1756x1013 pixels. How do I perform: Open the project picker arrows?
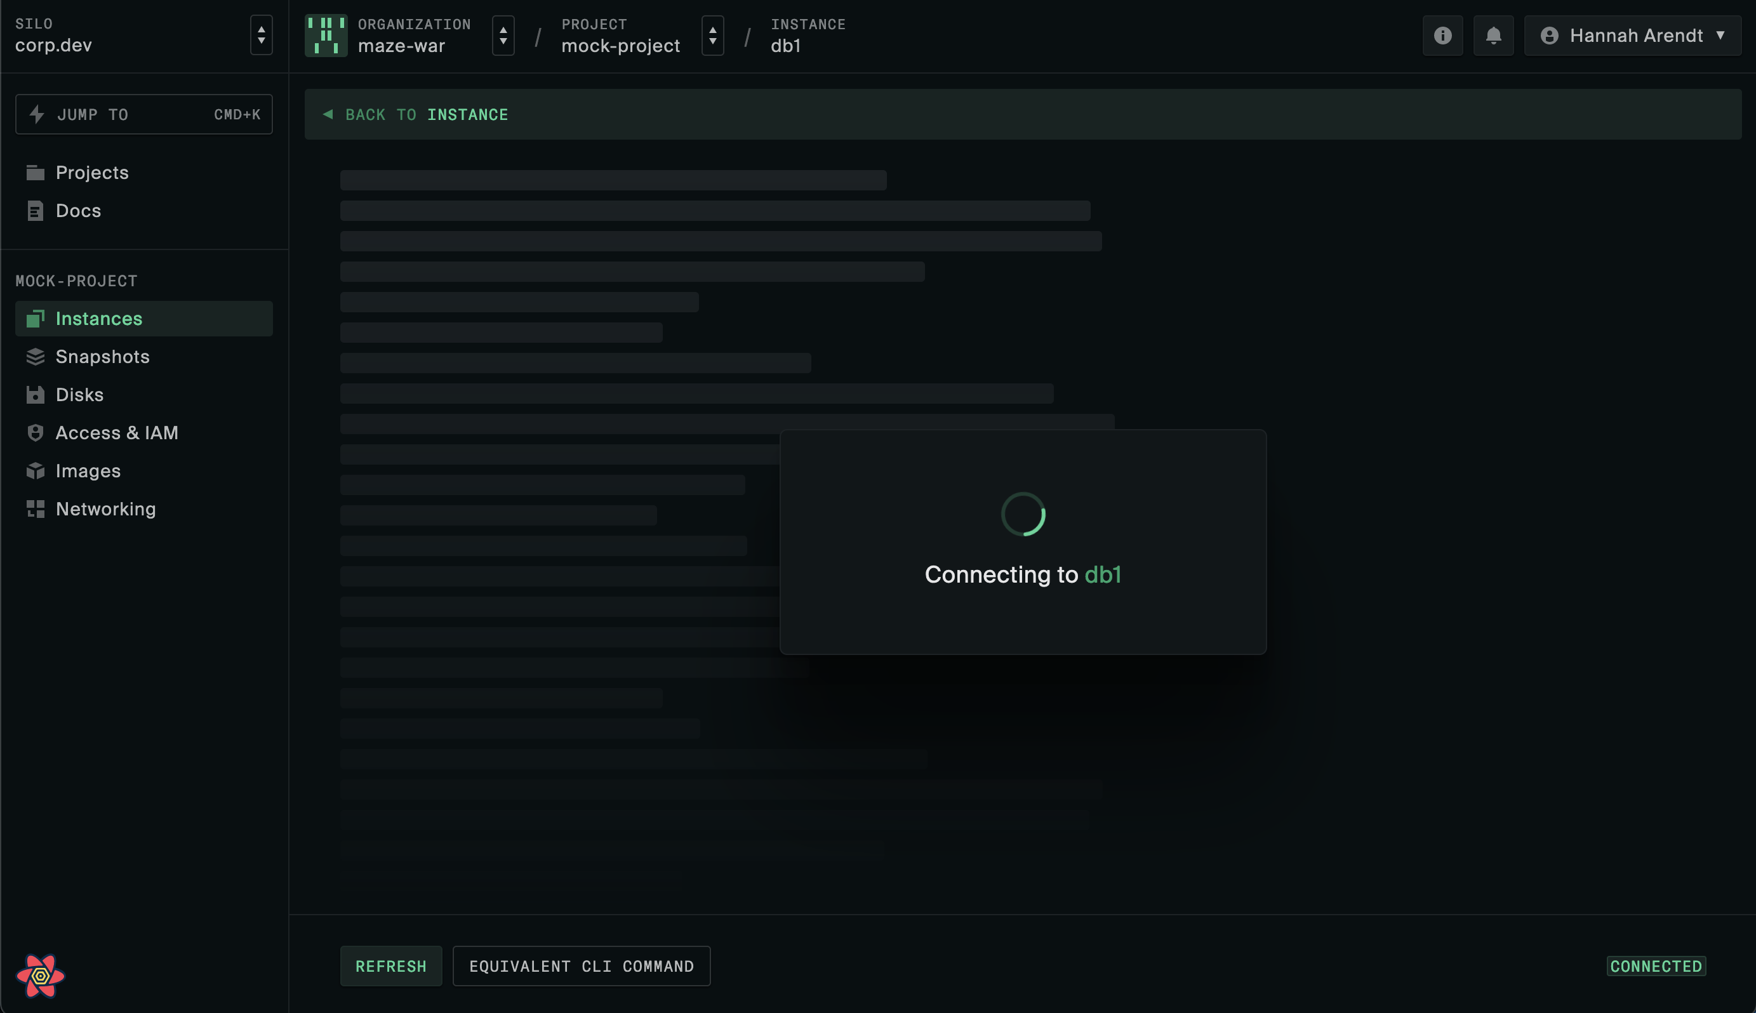pos(712,36)
